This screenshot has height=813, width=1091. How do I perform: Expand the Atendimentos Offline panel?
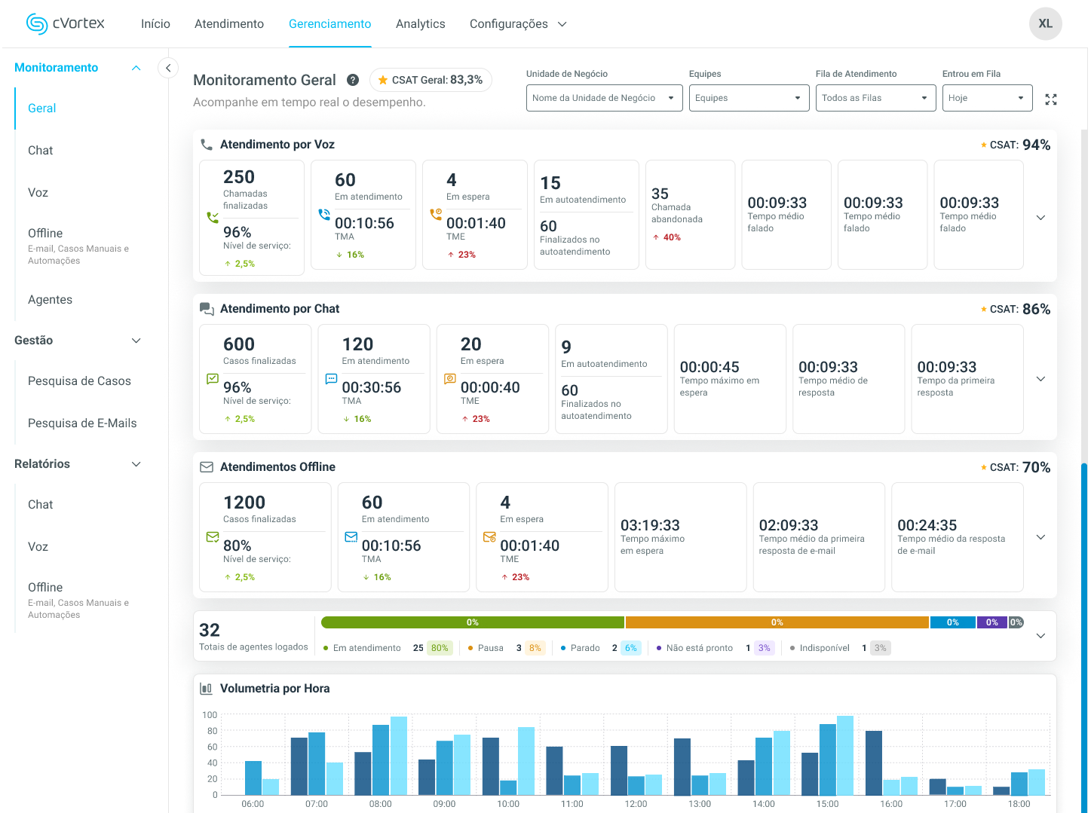tap(1040, 536)
